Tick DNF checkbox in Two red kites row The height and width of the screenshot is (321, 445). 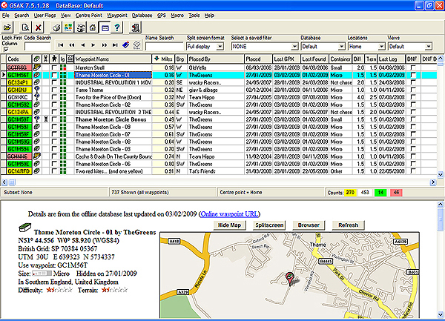(413, 171)
